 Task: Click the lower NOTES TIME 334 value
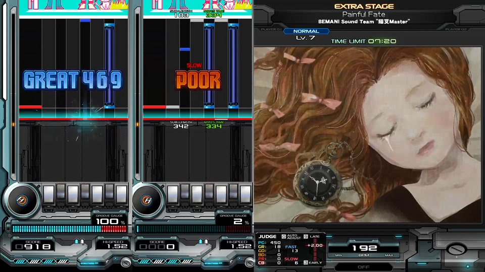214,126
